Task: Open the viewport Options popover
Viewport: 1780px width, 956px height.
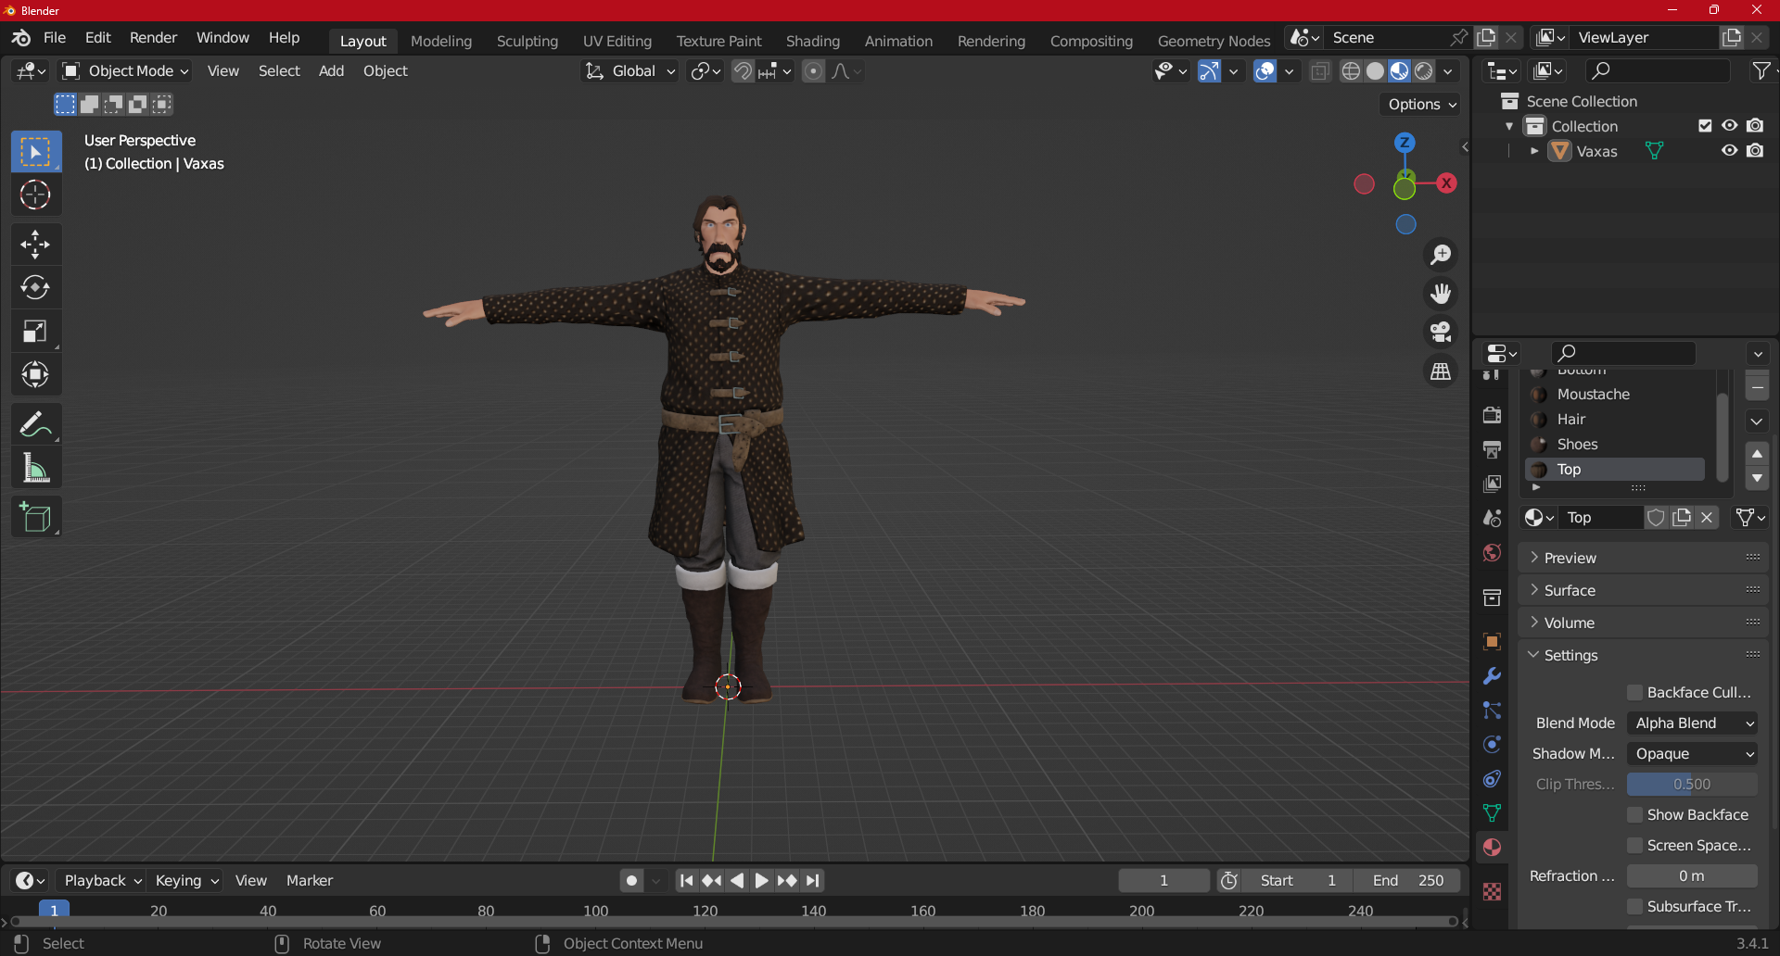Action: coord(1422,105)
